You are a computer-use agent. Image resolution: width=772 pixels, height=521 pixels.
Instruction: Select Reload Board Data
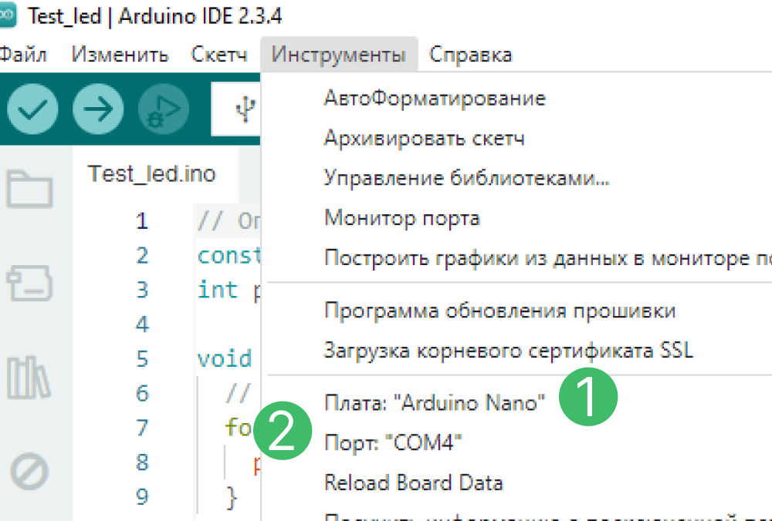pos(517,482)
